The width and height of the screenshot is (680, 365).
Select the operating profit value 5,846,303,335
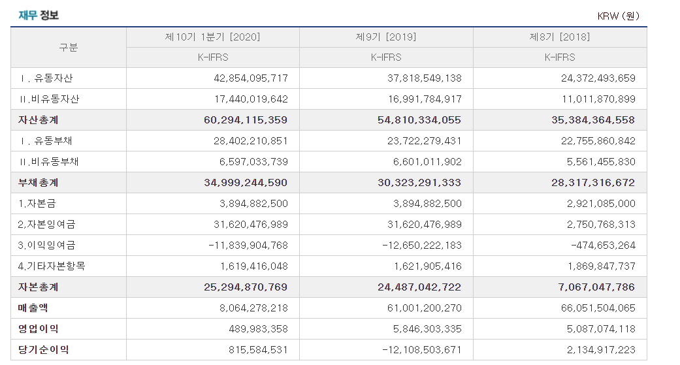point(428,328)
